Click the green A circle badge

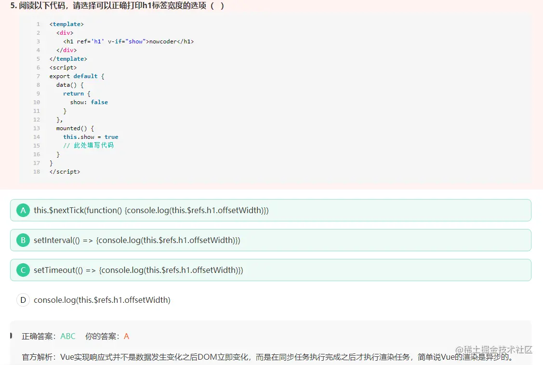(23, 210)
